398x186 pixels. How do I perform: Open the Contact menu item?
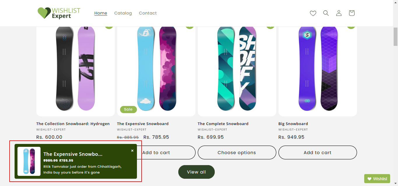tap(148, 13)
